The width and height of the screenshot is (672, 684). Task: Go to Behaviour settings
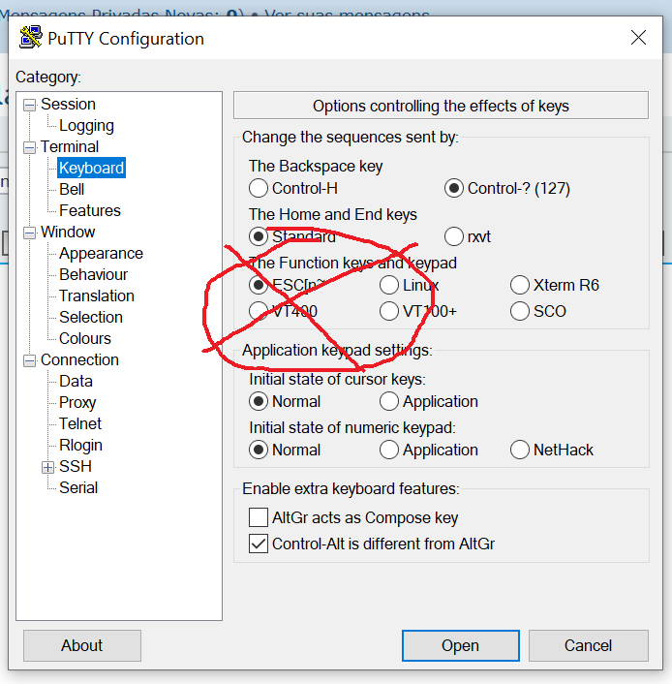(93, 275)
